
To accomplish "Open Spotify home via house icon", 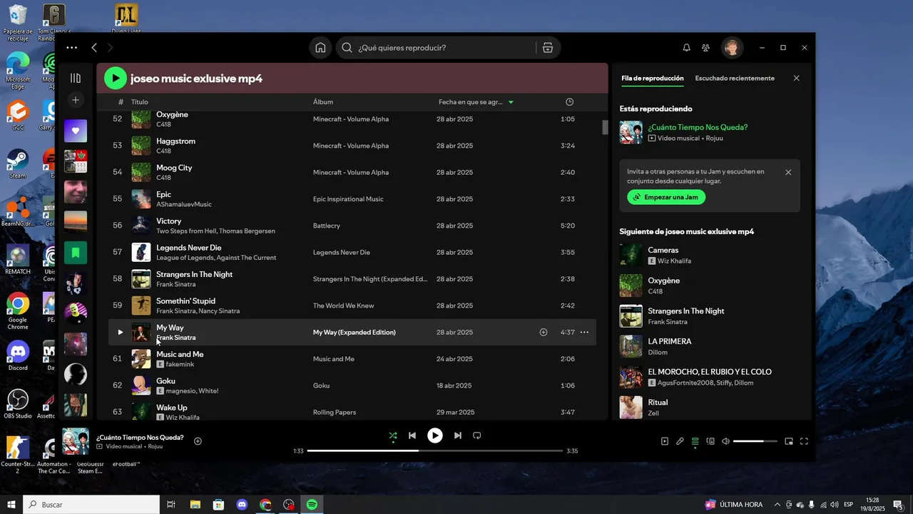I will (x=320, y=48).
